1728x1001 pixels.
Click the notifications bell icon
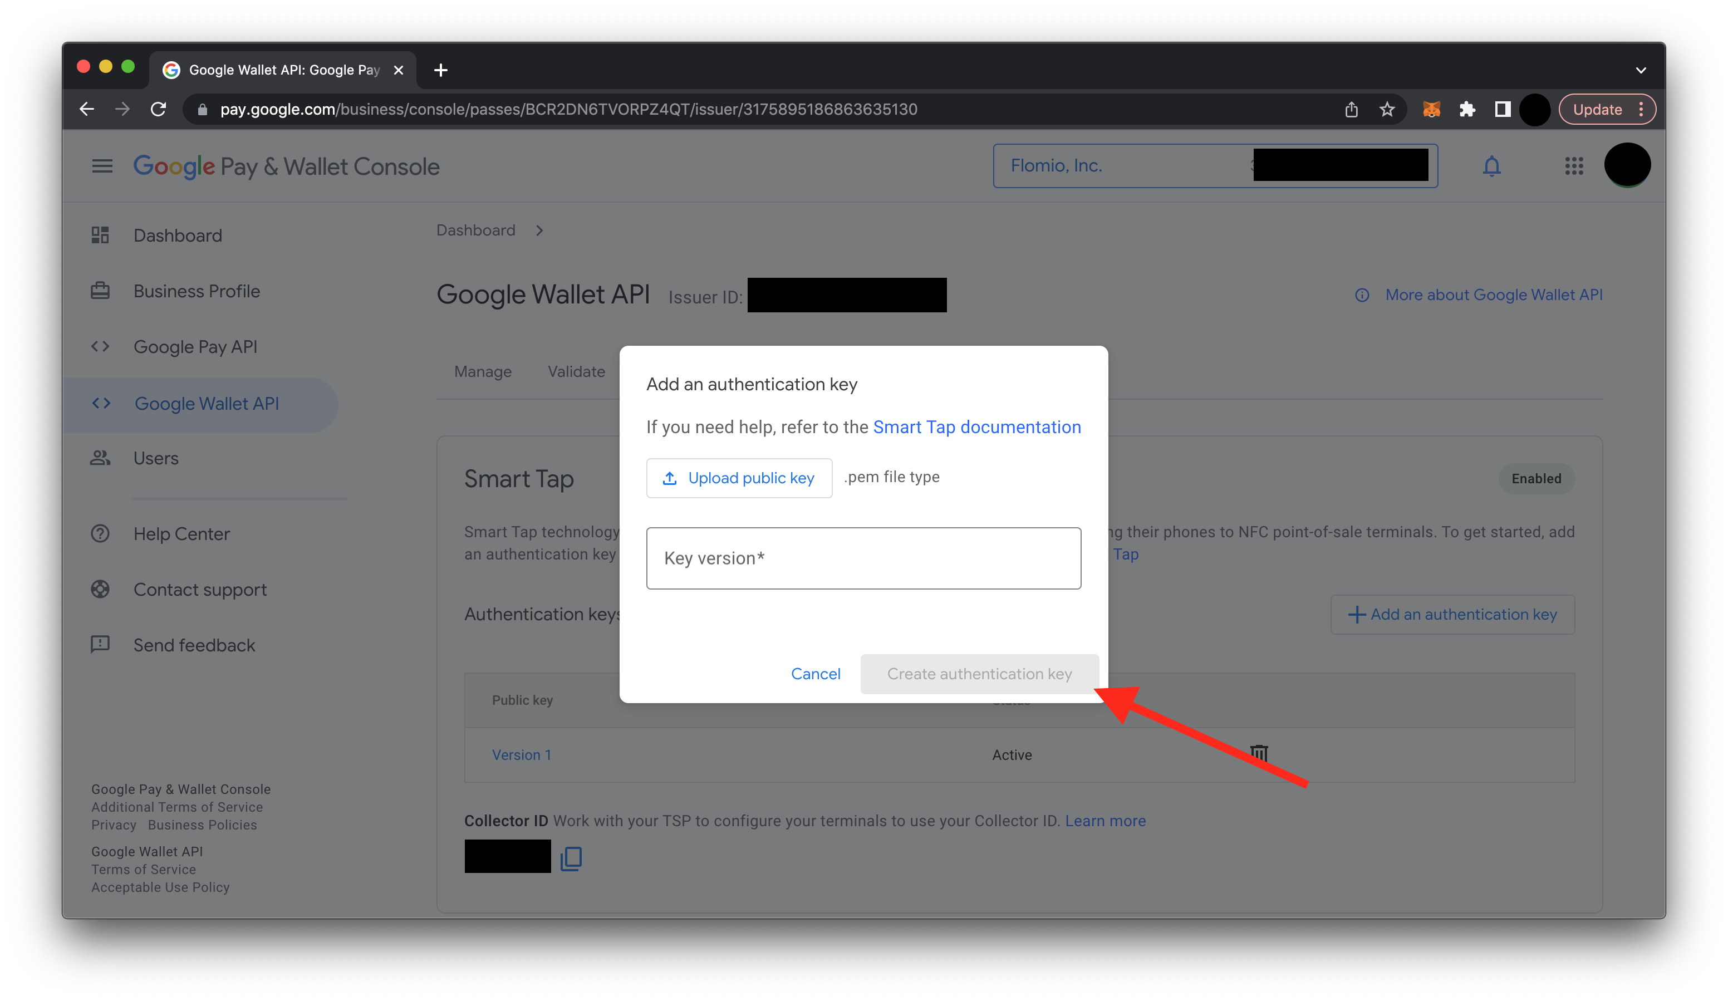1492,166
